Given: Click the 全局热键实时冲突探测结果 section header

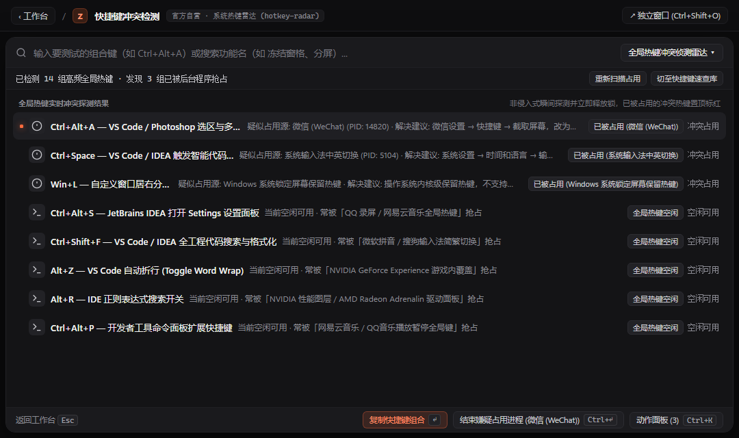Looking at the screenshot, I should coord(64,103).
